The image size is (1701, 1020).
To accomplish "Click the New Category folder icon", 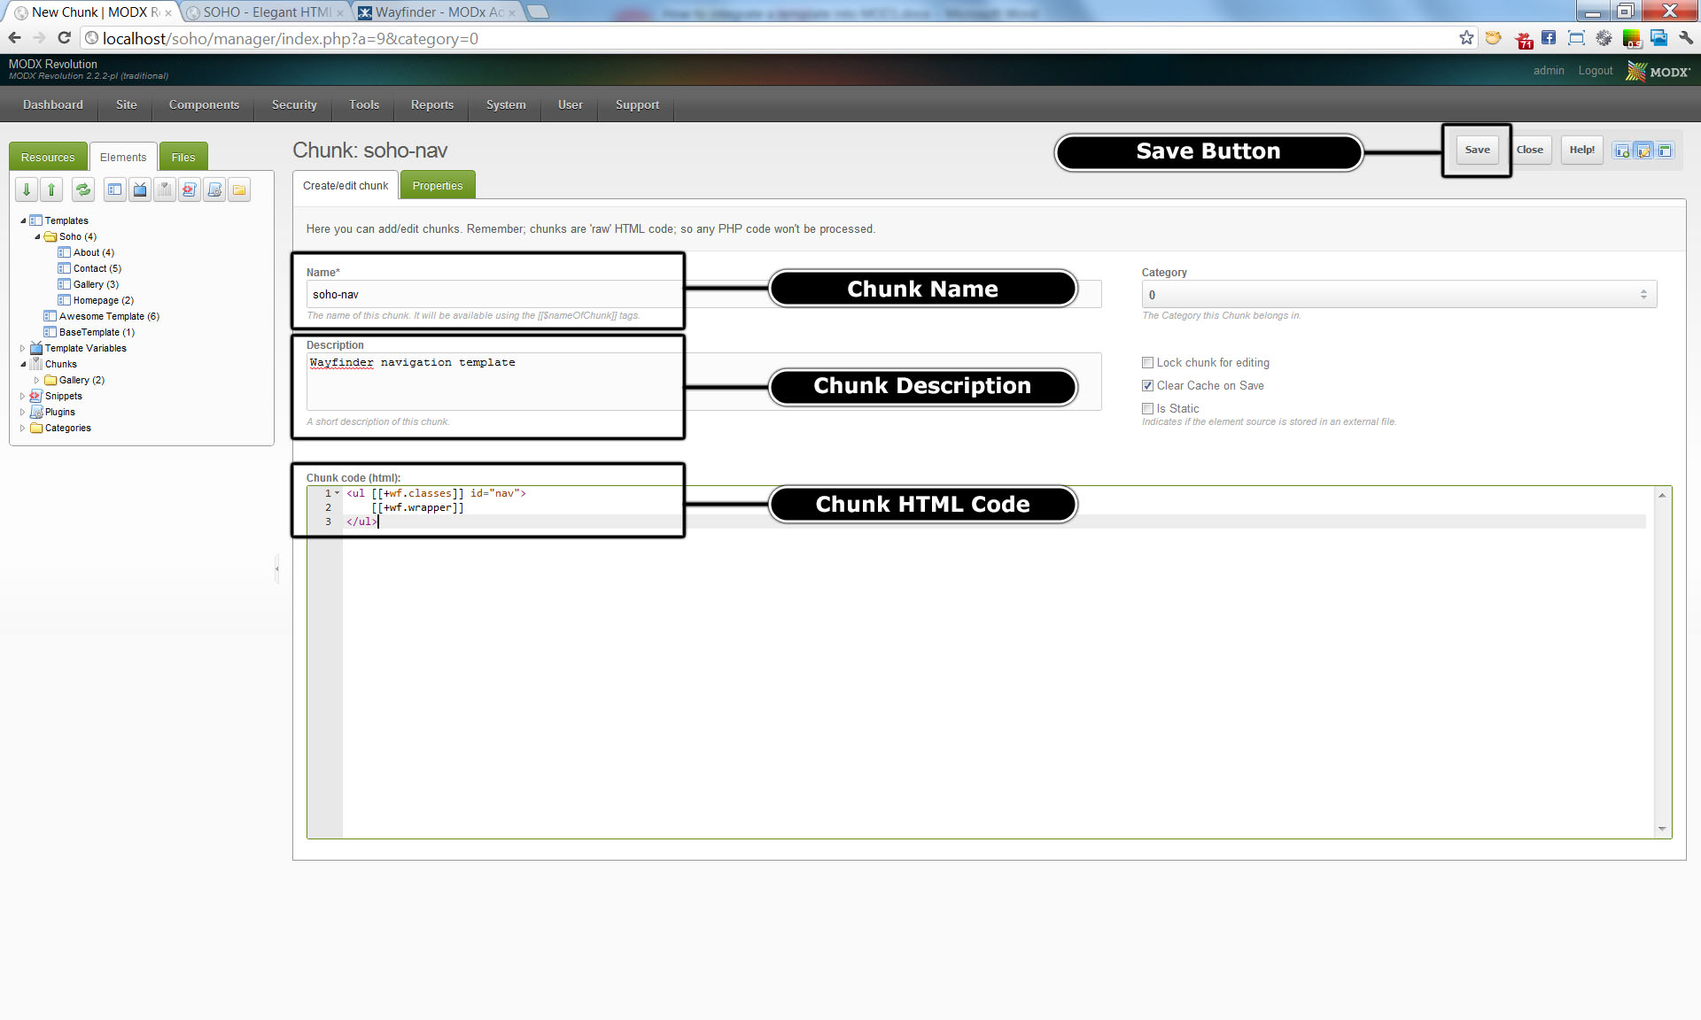I will pos(239,189).
